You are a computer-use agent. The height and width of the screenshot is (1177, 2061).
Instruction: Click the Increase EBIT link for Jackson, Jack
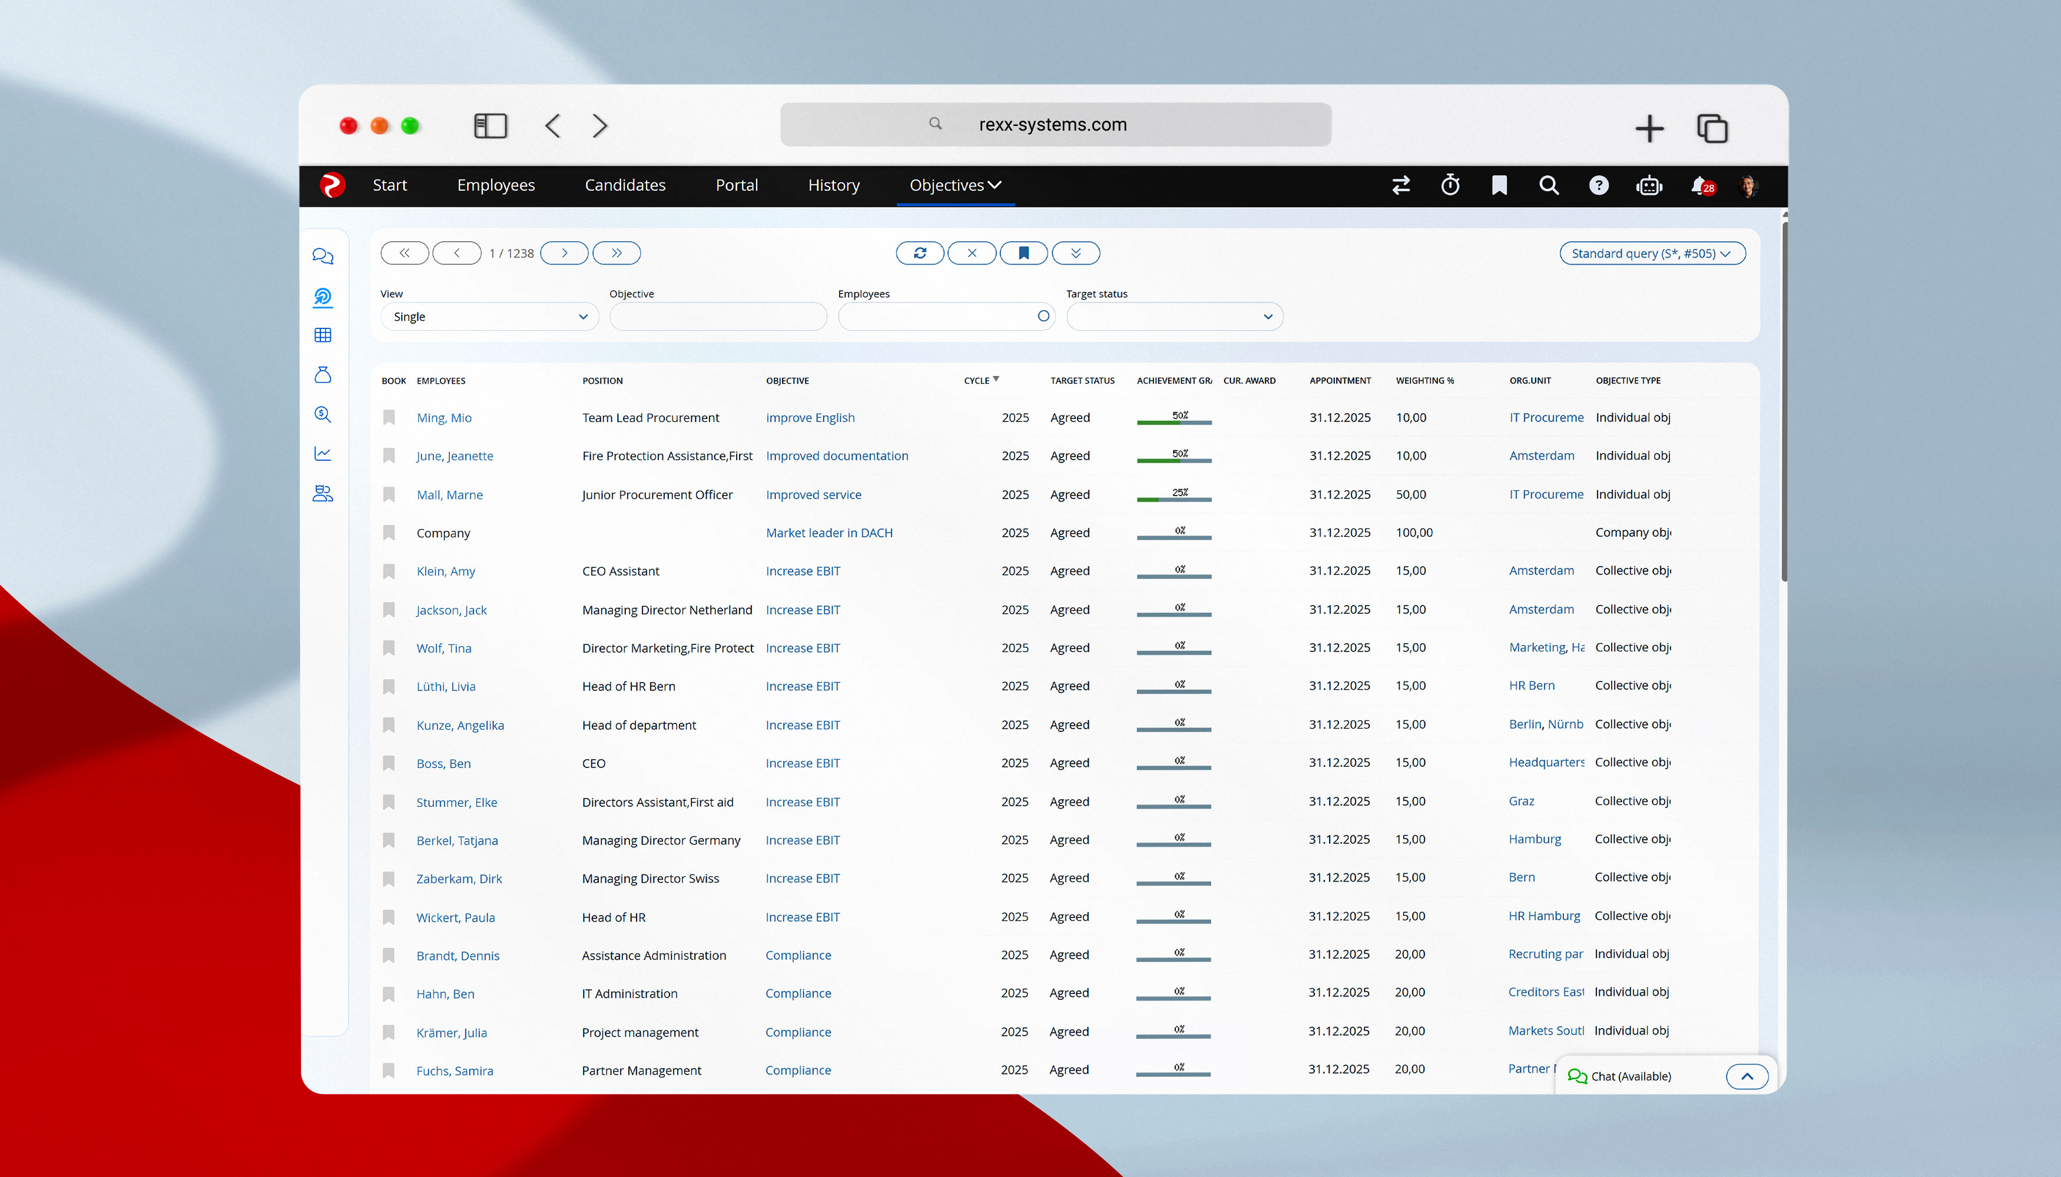coord(803,610)
